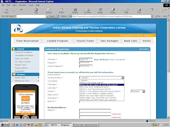Open Train Reservation tab

tap(27, 41)
